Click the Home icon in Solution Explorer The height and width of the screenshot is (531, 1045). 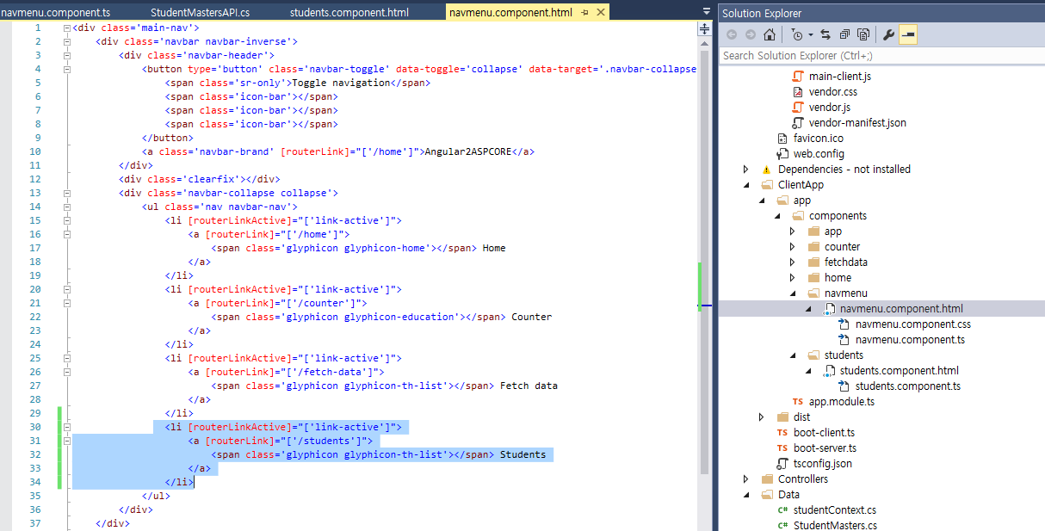pos(770,35)
